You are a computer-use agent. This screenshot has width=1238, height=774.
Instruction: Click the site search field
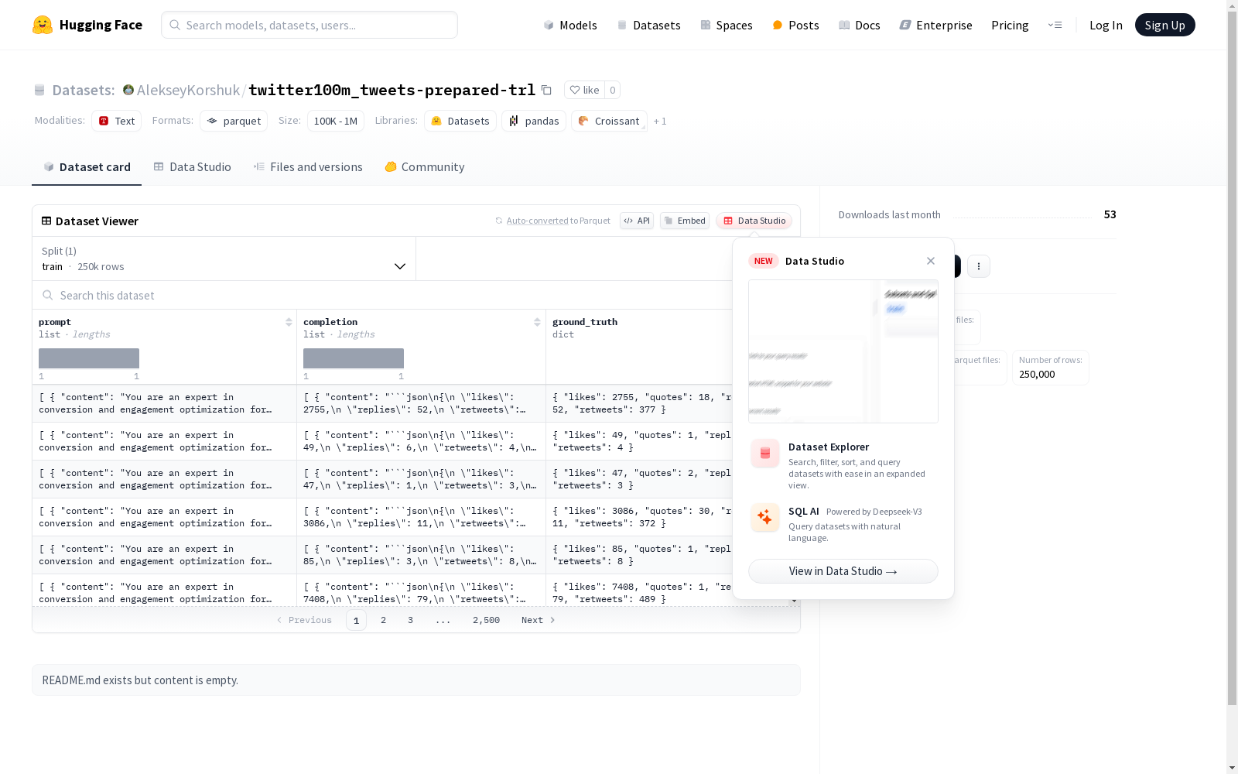tap(309, 25)
